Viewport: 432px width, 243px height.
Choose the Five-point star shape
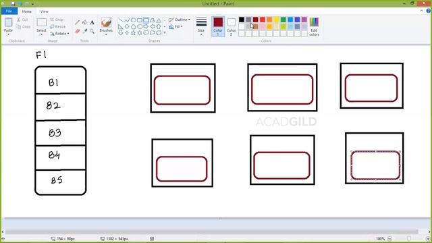pos(134,33)
